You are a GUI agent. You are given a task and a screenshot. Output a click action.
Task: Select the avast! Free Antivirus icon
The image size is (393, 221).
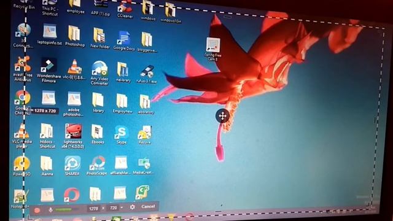pos(23,69)
